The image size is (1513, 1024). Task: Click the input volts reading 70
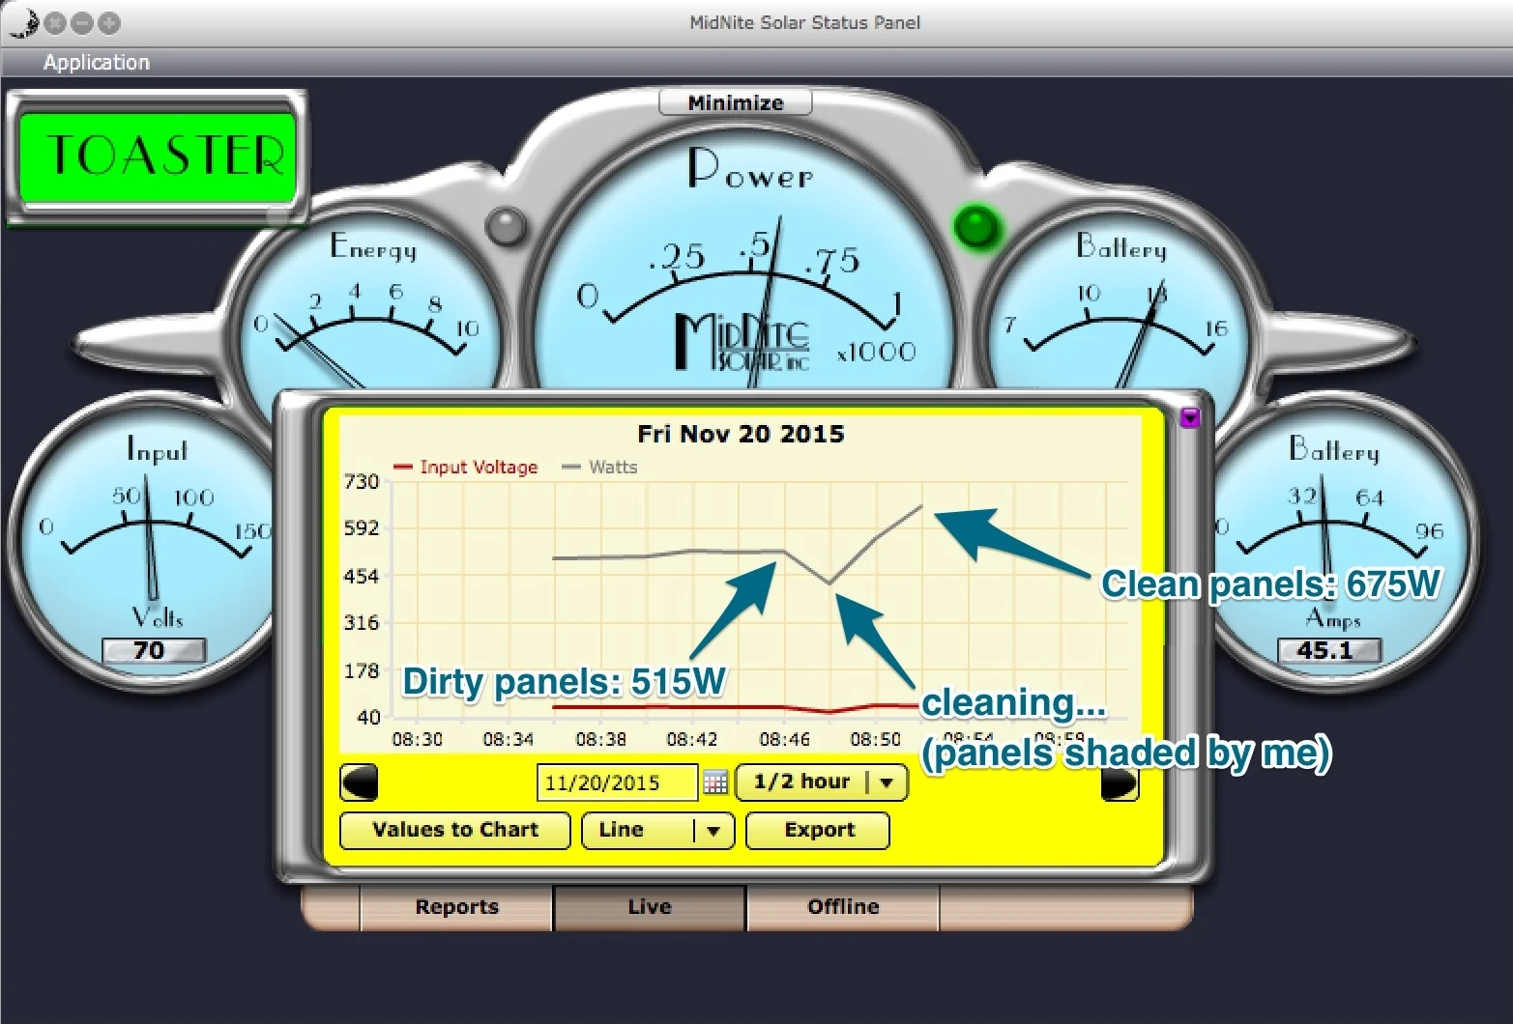coord(154,650)
